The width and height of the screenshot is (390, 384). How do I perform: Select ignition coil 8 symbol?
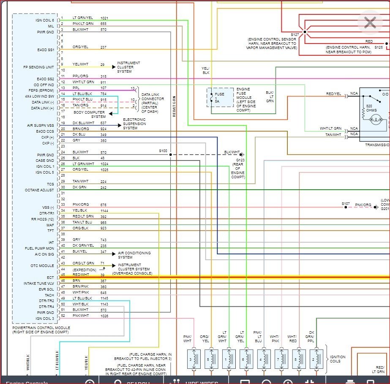point(299,359)
